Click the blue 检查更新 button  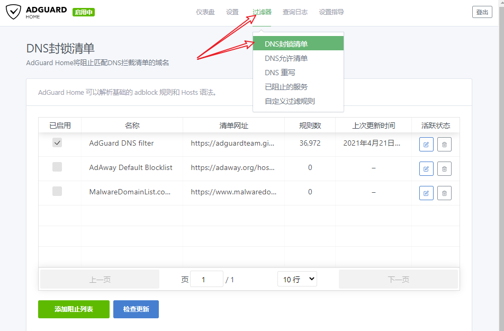[136, 309]
